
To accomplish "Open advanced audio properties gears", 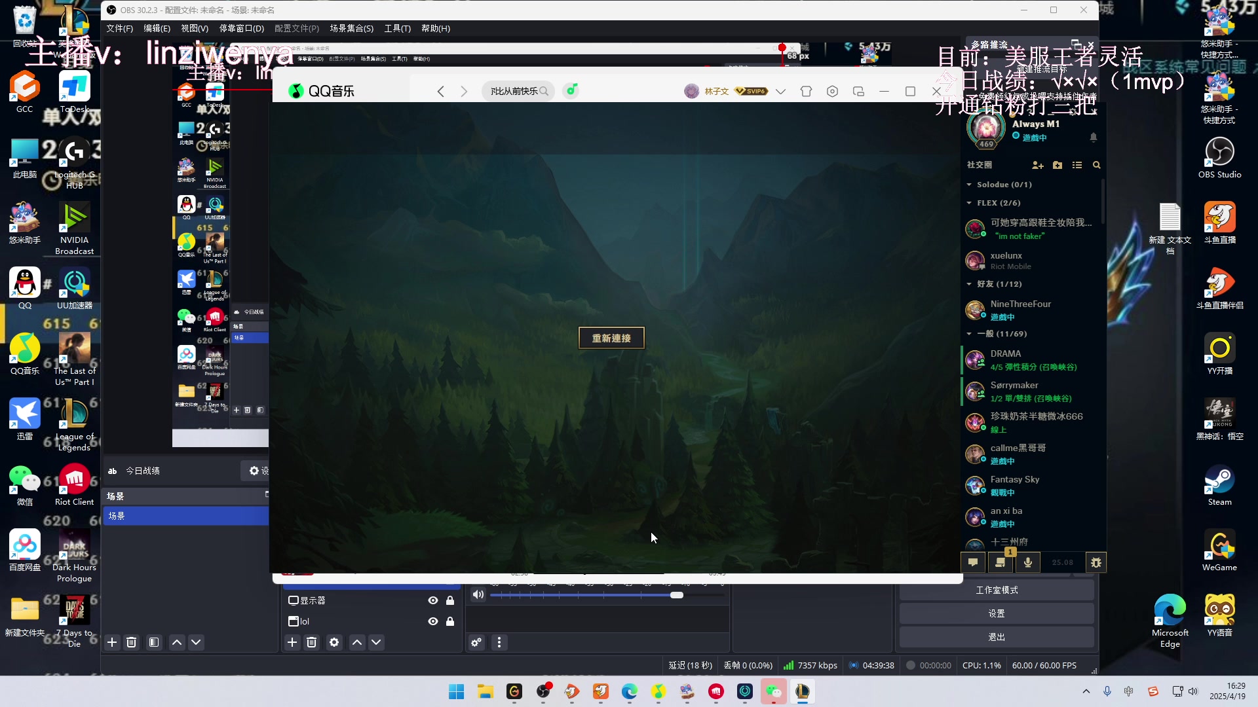I will pos(476,643).
